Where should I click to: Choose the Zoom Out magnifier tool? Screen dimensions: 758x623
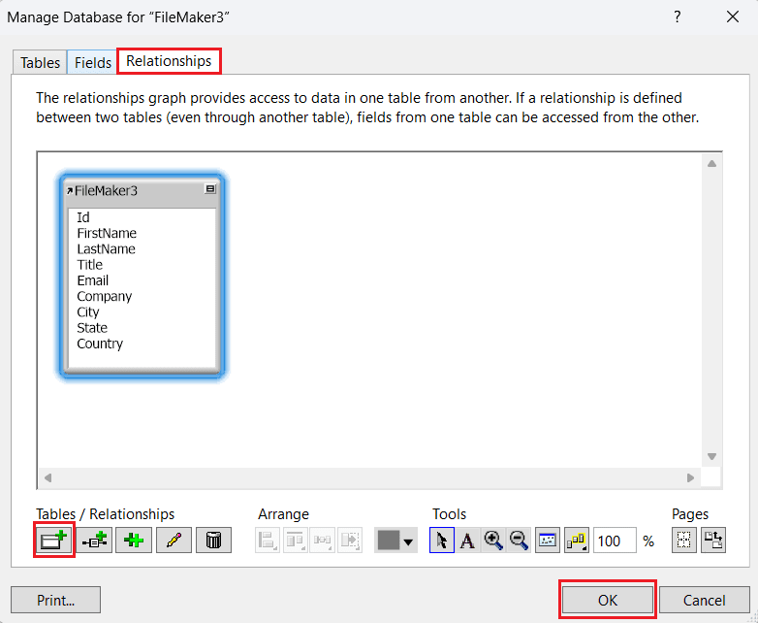coord(519,541)
